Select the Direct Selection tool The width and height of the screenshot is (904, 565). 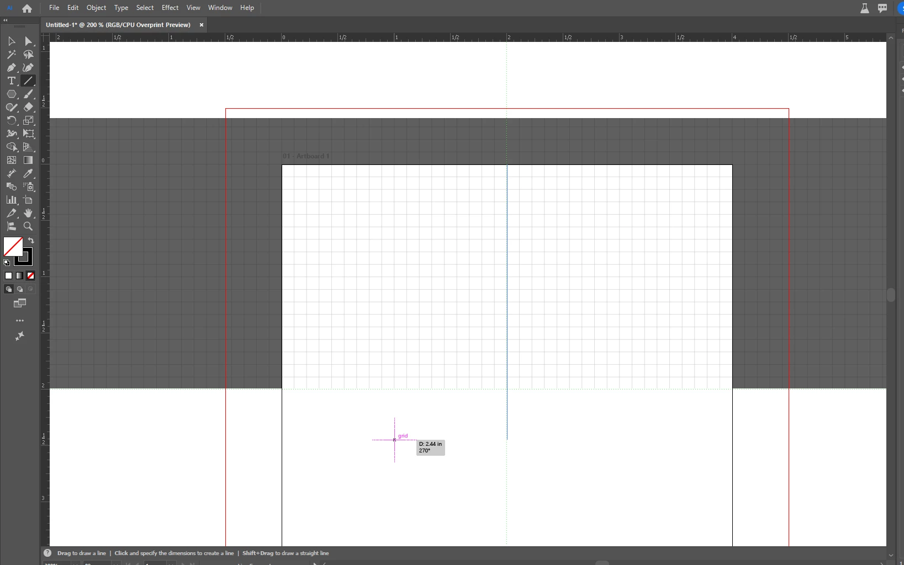(x=28, y=41)
